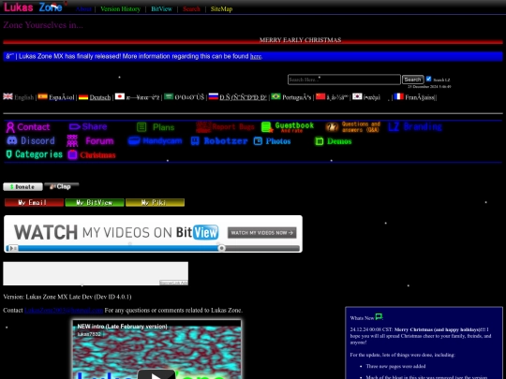The width and height of the screenshot is (506, 379).
Task: Select the Deutsch flag language
Action: pos(83,96)
